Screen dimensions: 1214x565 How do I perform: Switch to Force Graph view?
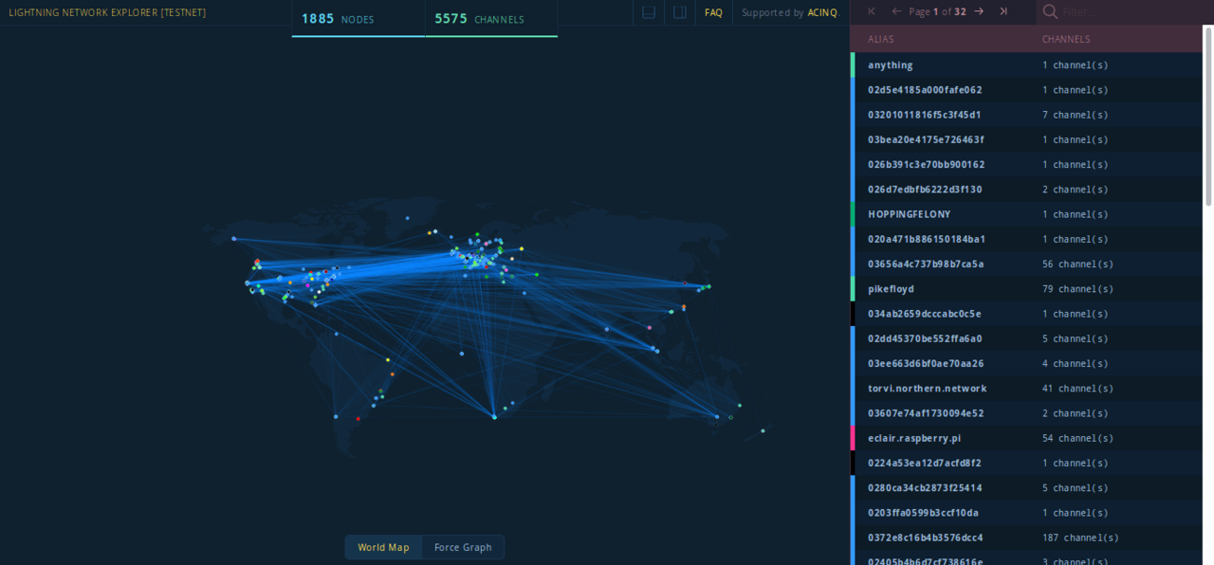pyautogui.click(x=463, y=547)
